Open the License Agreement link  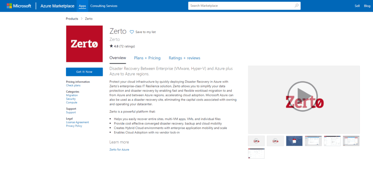[77, 122]
